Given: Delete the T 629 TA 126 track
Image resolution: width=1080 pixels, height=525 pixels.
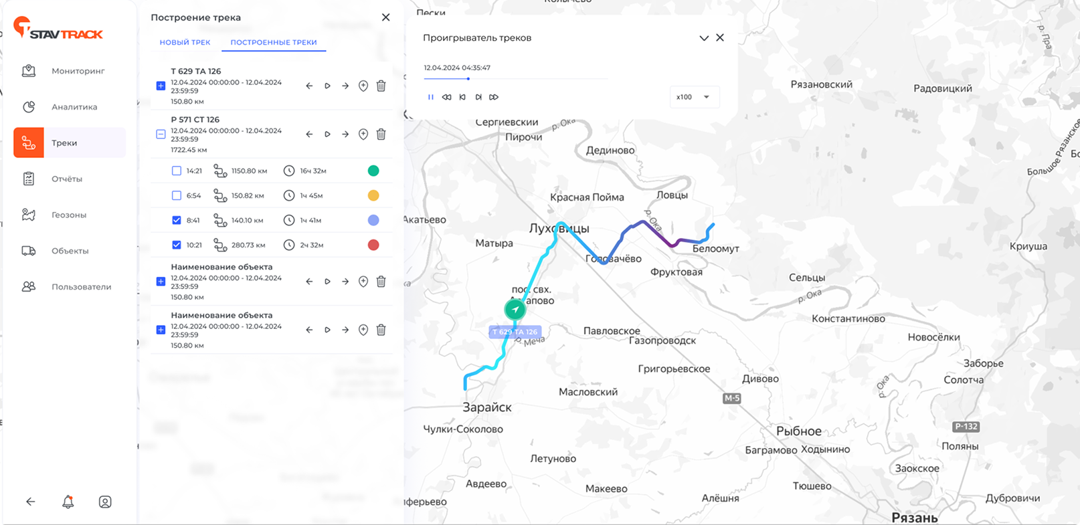Looking at the screenshot, I should (x=381, y=86).
